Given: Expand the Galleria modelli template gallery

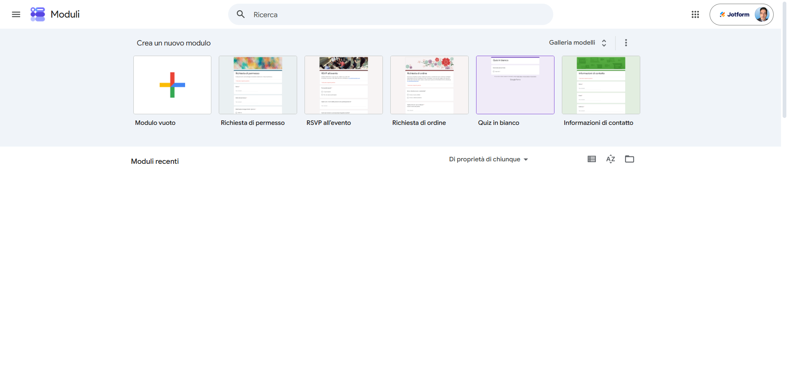Looking at the screenshot, I should click(x=578, y=43).
